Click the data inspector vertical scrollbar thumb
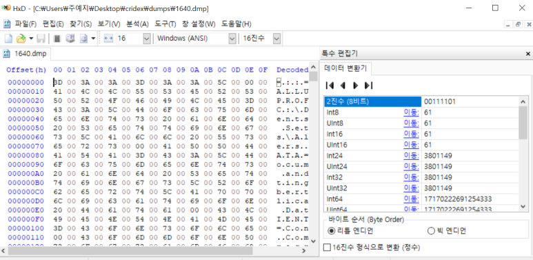 coord(523,122)
